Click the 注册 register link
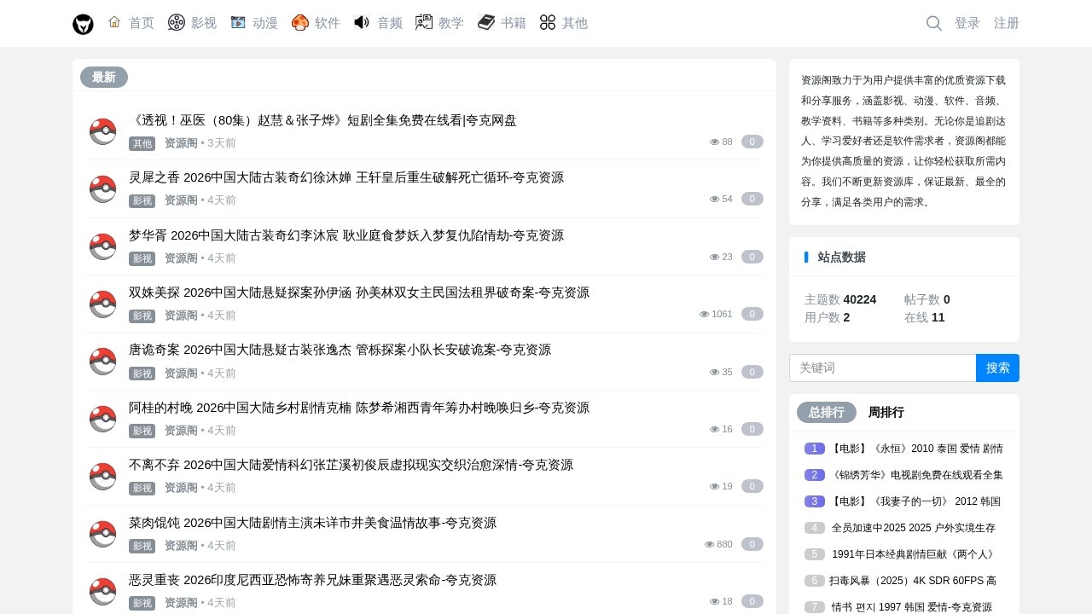Screen dimensions: 1092x614 pyautogui.click(x=1006, y=23)
